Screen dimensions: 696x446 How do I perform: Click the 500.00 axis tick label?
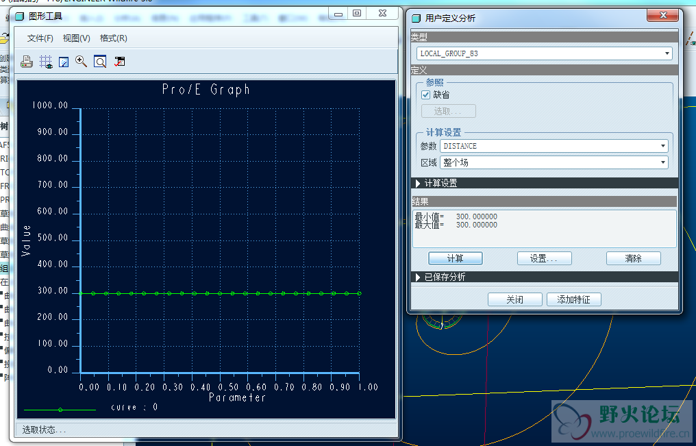pos(52,238)
